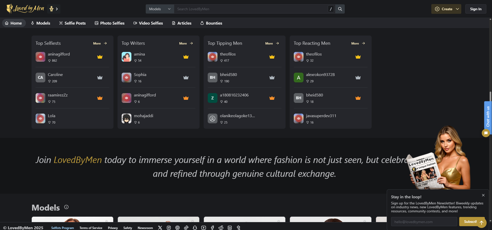
Task: Click the crown beside a180810232406
Action: coord(272,98)
